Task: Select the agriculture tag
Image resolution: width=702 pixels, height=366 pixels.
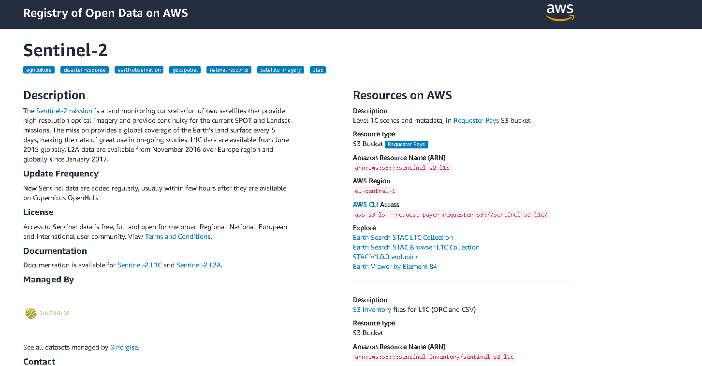Action: pos(39,70)
